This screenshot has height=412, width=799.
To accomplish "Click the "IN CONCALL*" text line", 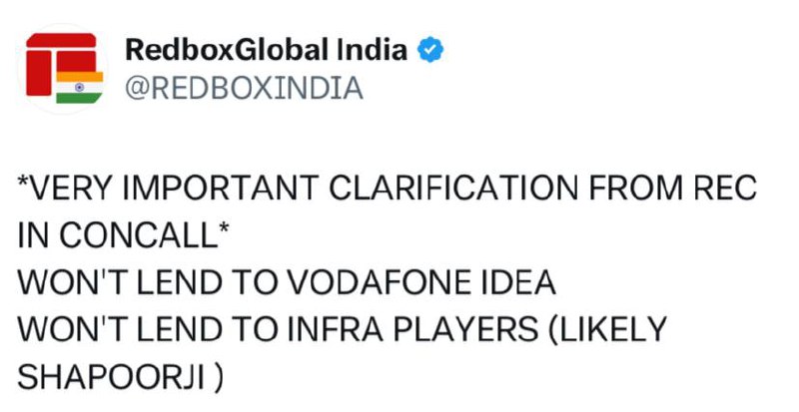I will pos(123,235).
